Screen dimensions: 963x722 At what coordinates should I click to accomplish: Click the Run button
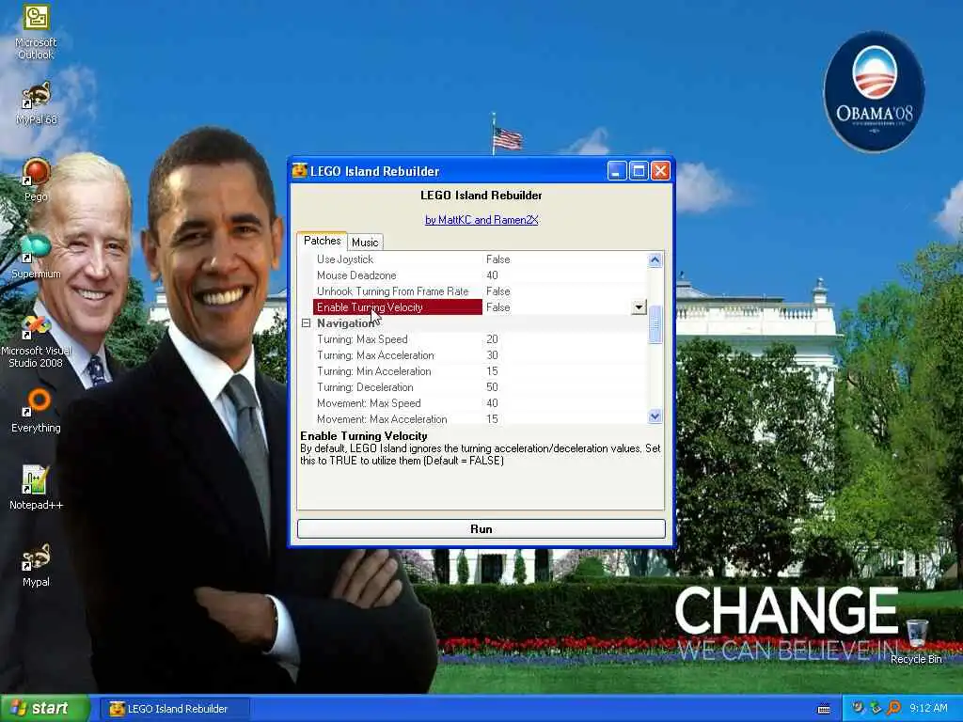481,529
